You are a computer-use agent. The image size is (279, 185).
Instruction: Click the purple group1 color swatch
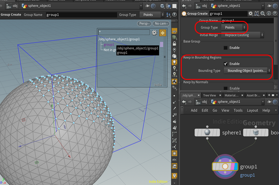[161, 44]
